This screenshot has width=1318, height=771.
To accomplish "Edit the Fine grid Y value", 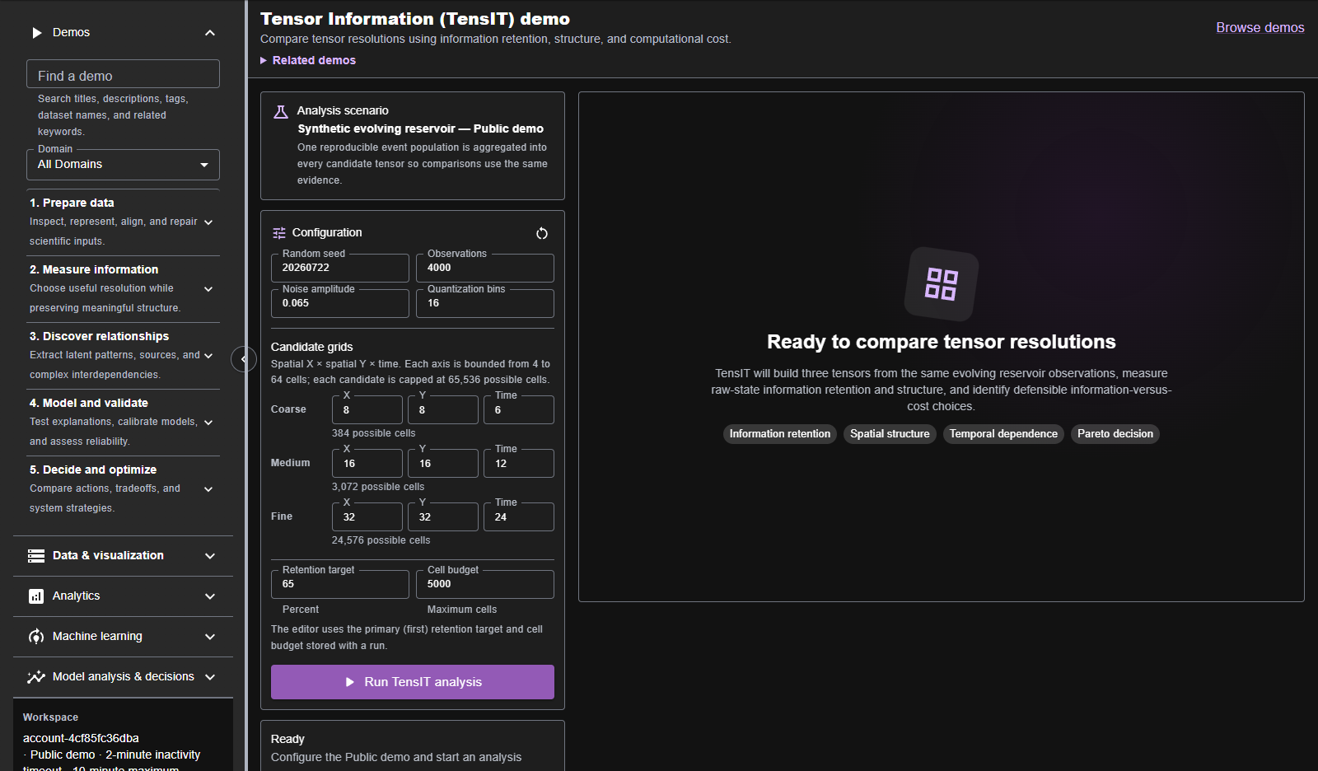I will click(x=443, y=517).
